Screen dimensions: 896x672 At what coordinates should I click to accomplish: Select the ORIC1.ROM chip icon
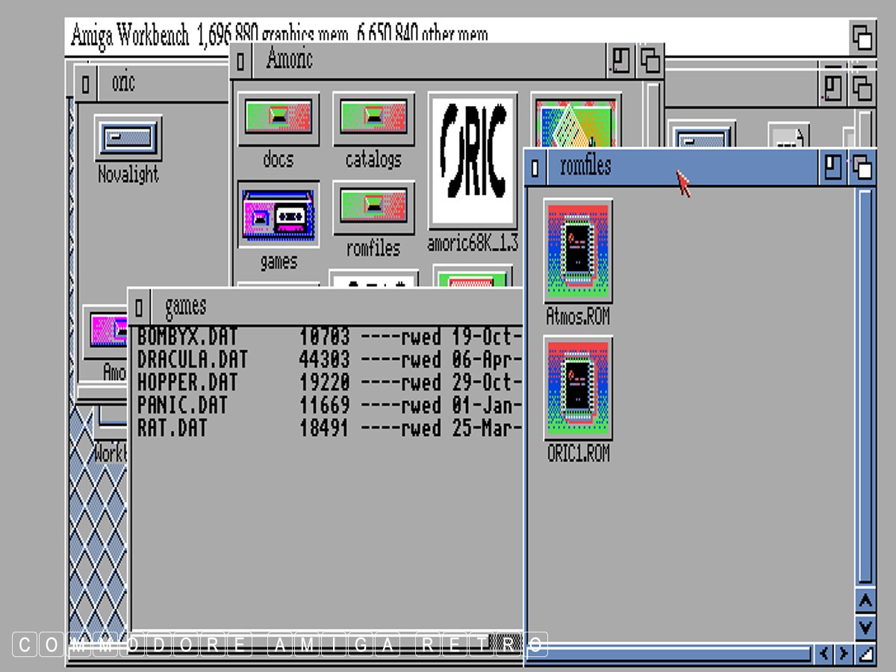point(578,388)
